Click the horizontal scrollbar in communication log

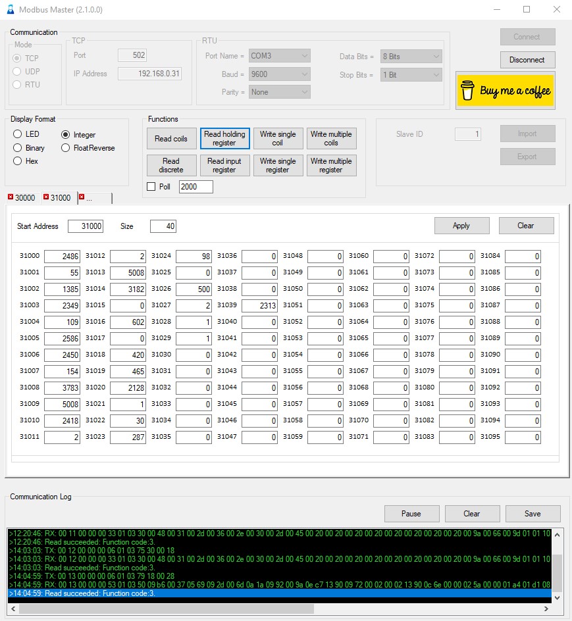click(x=165, y=609)
